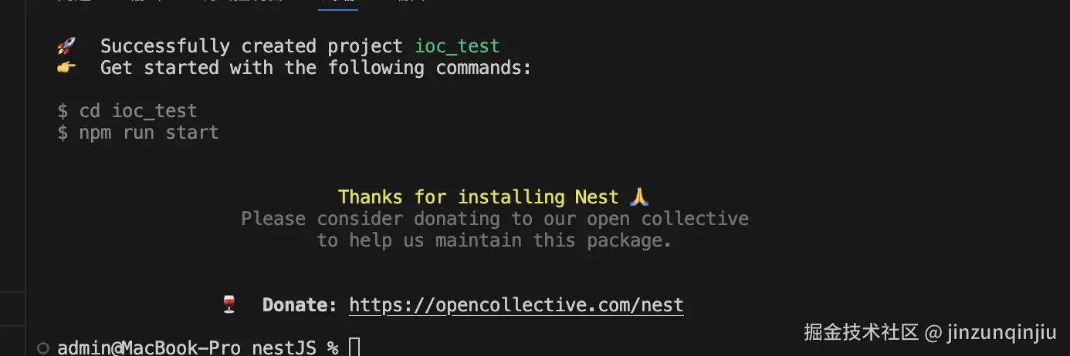
Task: Click 'to help us maintain this package' text
Action: pos(494,240)
